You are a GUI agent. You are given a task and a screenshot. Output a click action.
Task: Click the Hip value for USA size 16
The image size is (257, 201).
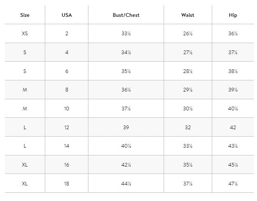233,165
